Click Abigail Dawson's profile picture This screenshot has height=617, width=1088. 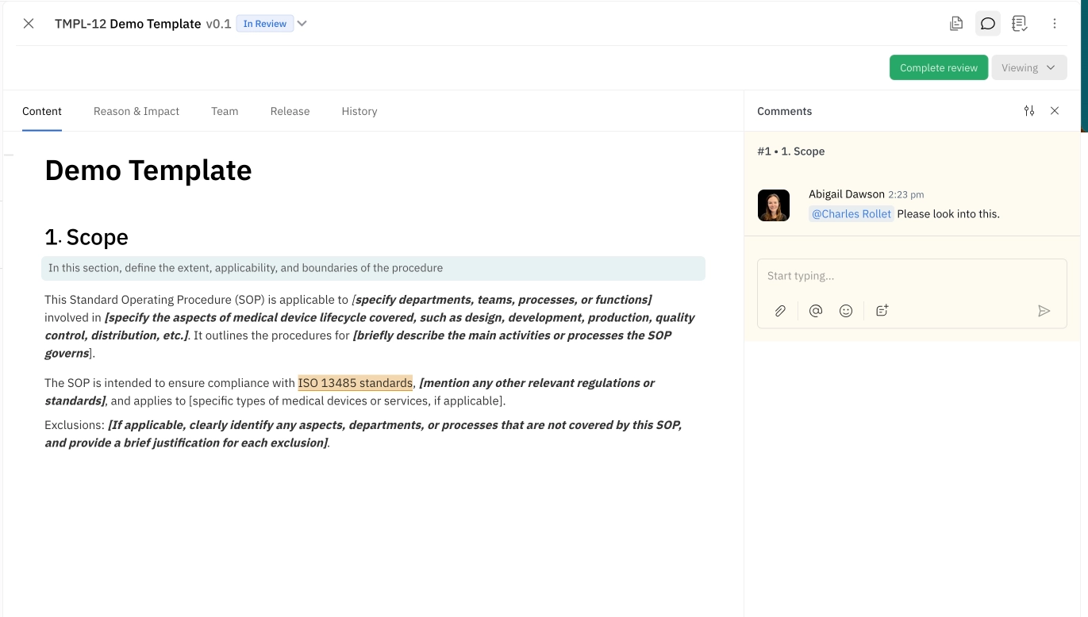tap(774, 205)
